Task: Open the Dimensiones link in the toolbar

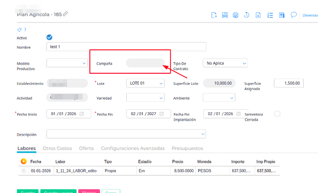Action: coord(310,15)
